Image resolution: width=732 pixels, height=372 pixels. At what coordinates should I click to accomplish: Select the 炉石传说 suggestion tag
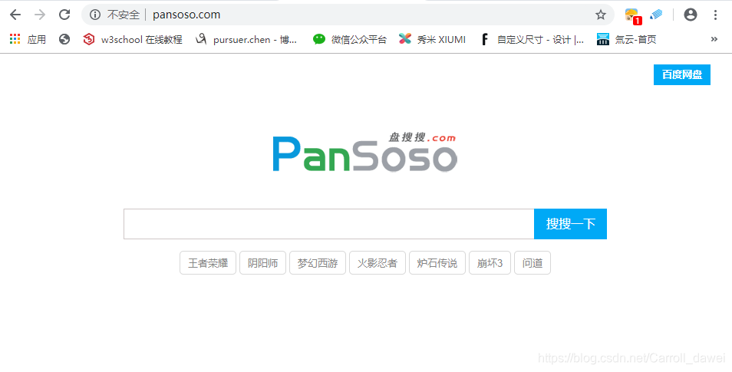click(437, 263)
